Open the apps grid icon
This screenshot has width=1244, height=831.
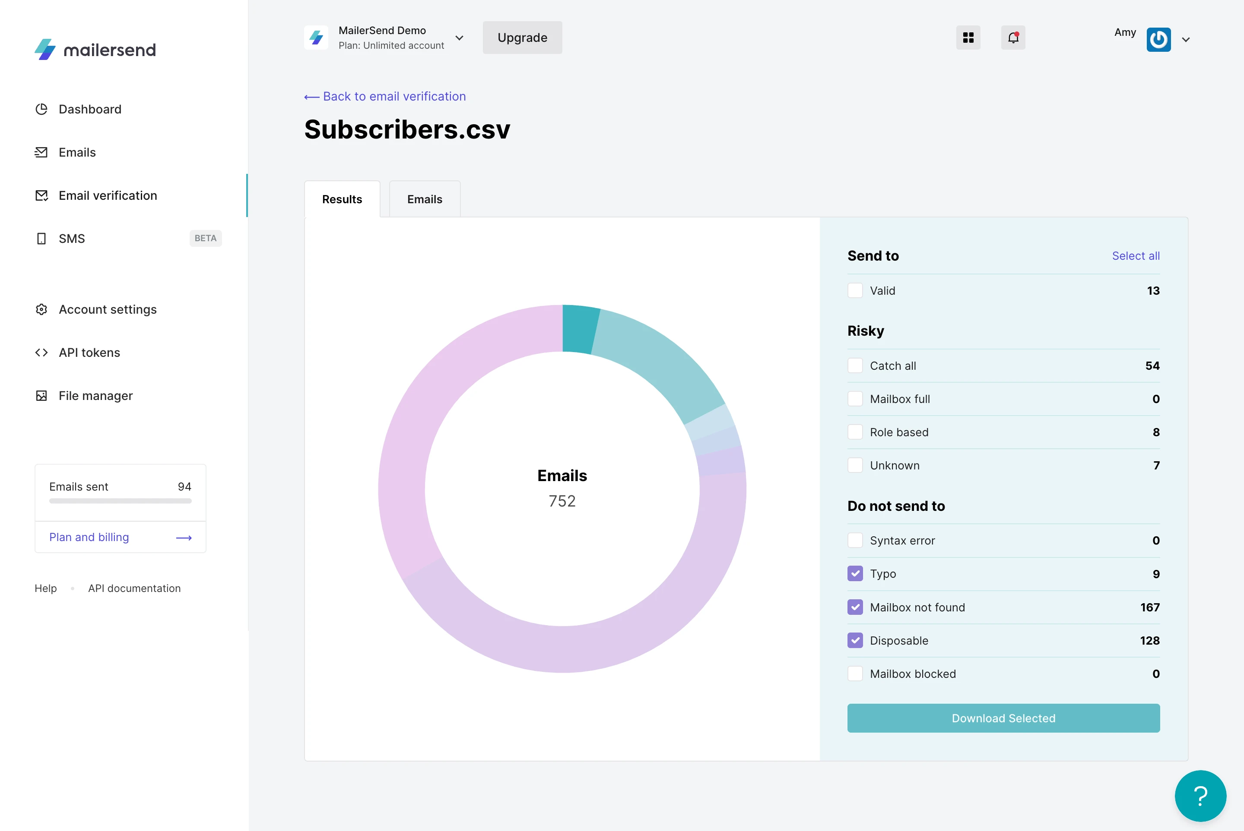pos(968,38)
